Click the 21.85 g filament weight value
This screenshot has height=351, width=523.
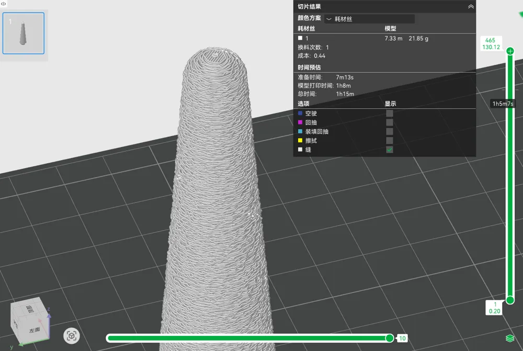418,38
